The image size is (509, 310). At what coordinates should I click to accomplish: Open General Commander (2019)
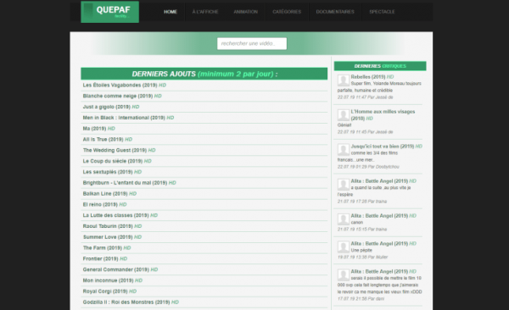point(120,270)
